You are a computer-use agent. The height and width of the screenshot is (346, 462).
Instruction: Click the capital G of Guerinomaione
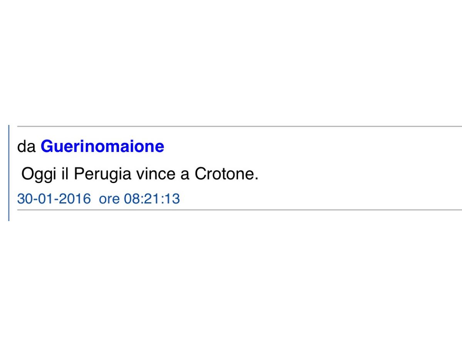[46, 146]
